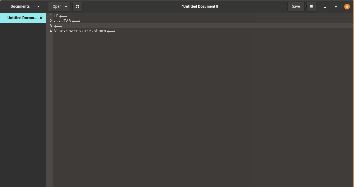
Task: Select Untitled Document in side panel
Action: pyautogui.click(x=22, y=18)
